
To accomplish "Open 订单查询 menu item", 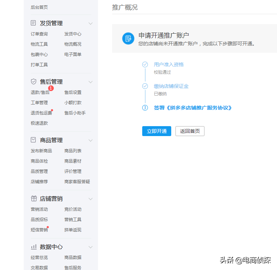I will (x=39, y=34).
